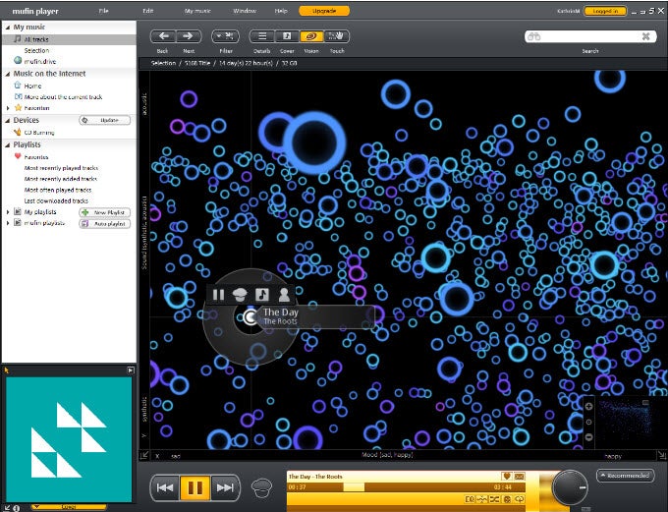Select All tracks in sidebar
The height and width of the screenshot is (512, 668).
coord(69,39)
